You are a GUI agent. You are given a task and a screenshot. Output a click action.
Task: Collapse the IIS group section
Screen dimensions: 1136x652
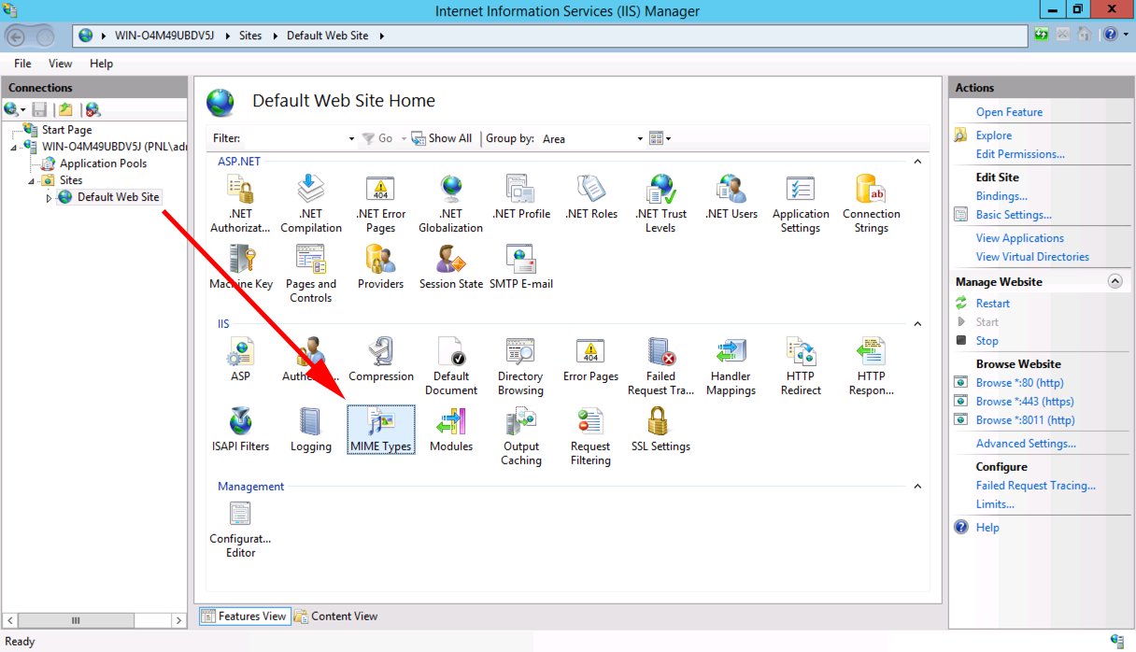coord(917,324)
